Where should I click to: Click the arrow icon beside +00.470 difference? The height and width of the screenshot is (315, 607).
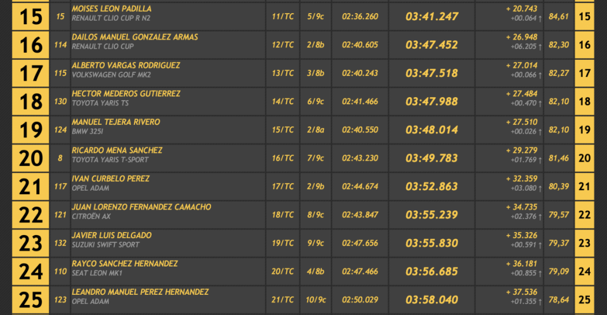pyautogui.click(x=540, y=104)
